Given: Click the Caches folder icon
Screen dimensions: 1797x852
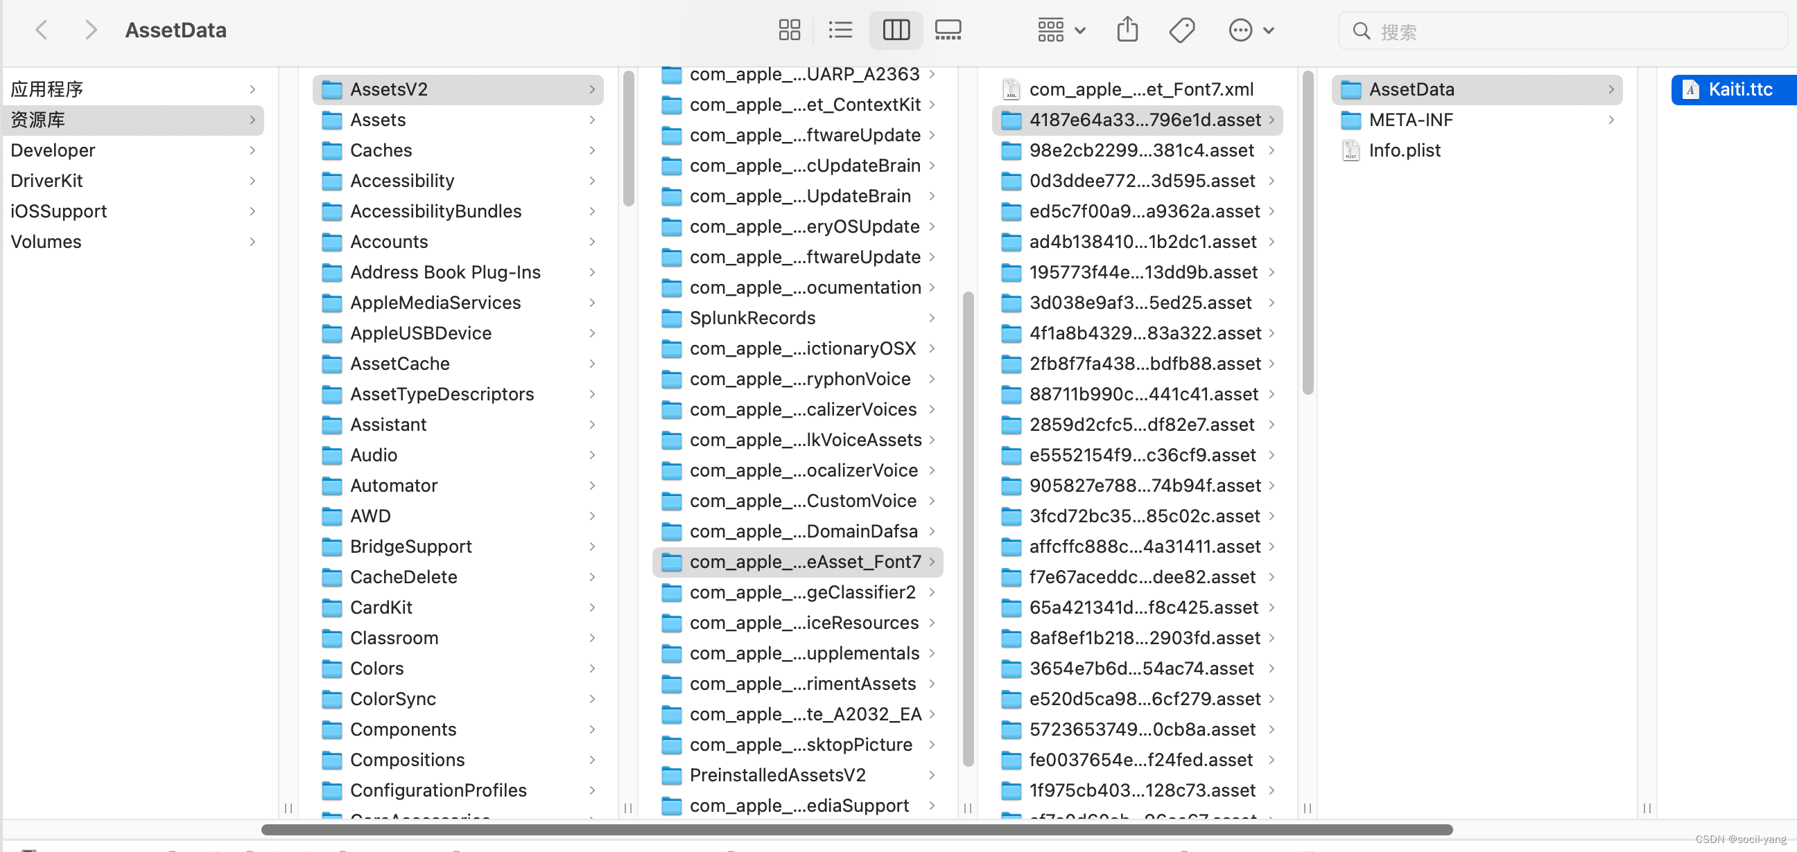Looking at the screenshot, I should tap(331, 150).
